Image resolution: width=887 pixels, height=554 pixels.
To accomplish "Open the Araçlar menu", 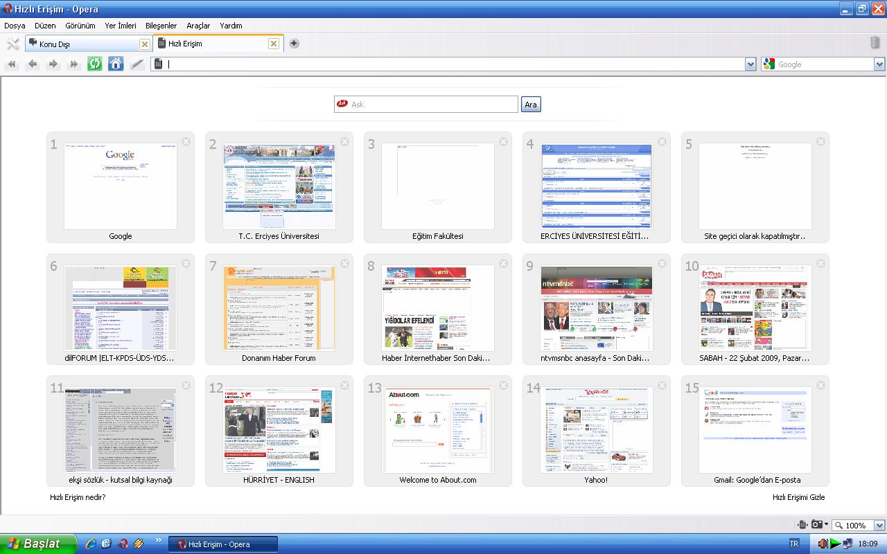I will click(x=198, y=26).
